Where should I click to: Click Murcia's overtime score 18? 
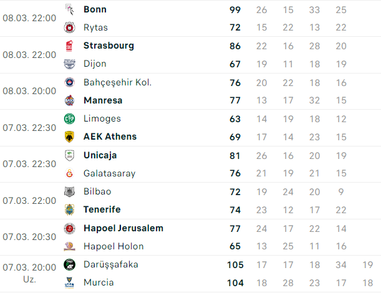[368, 283]
